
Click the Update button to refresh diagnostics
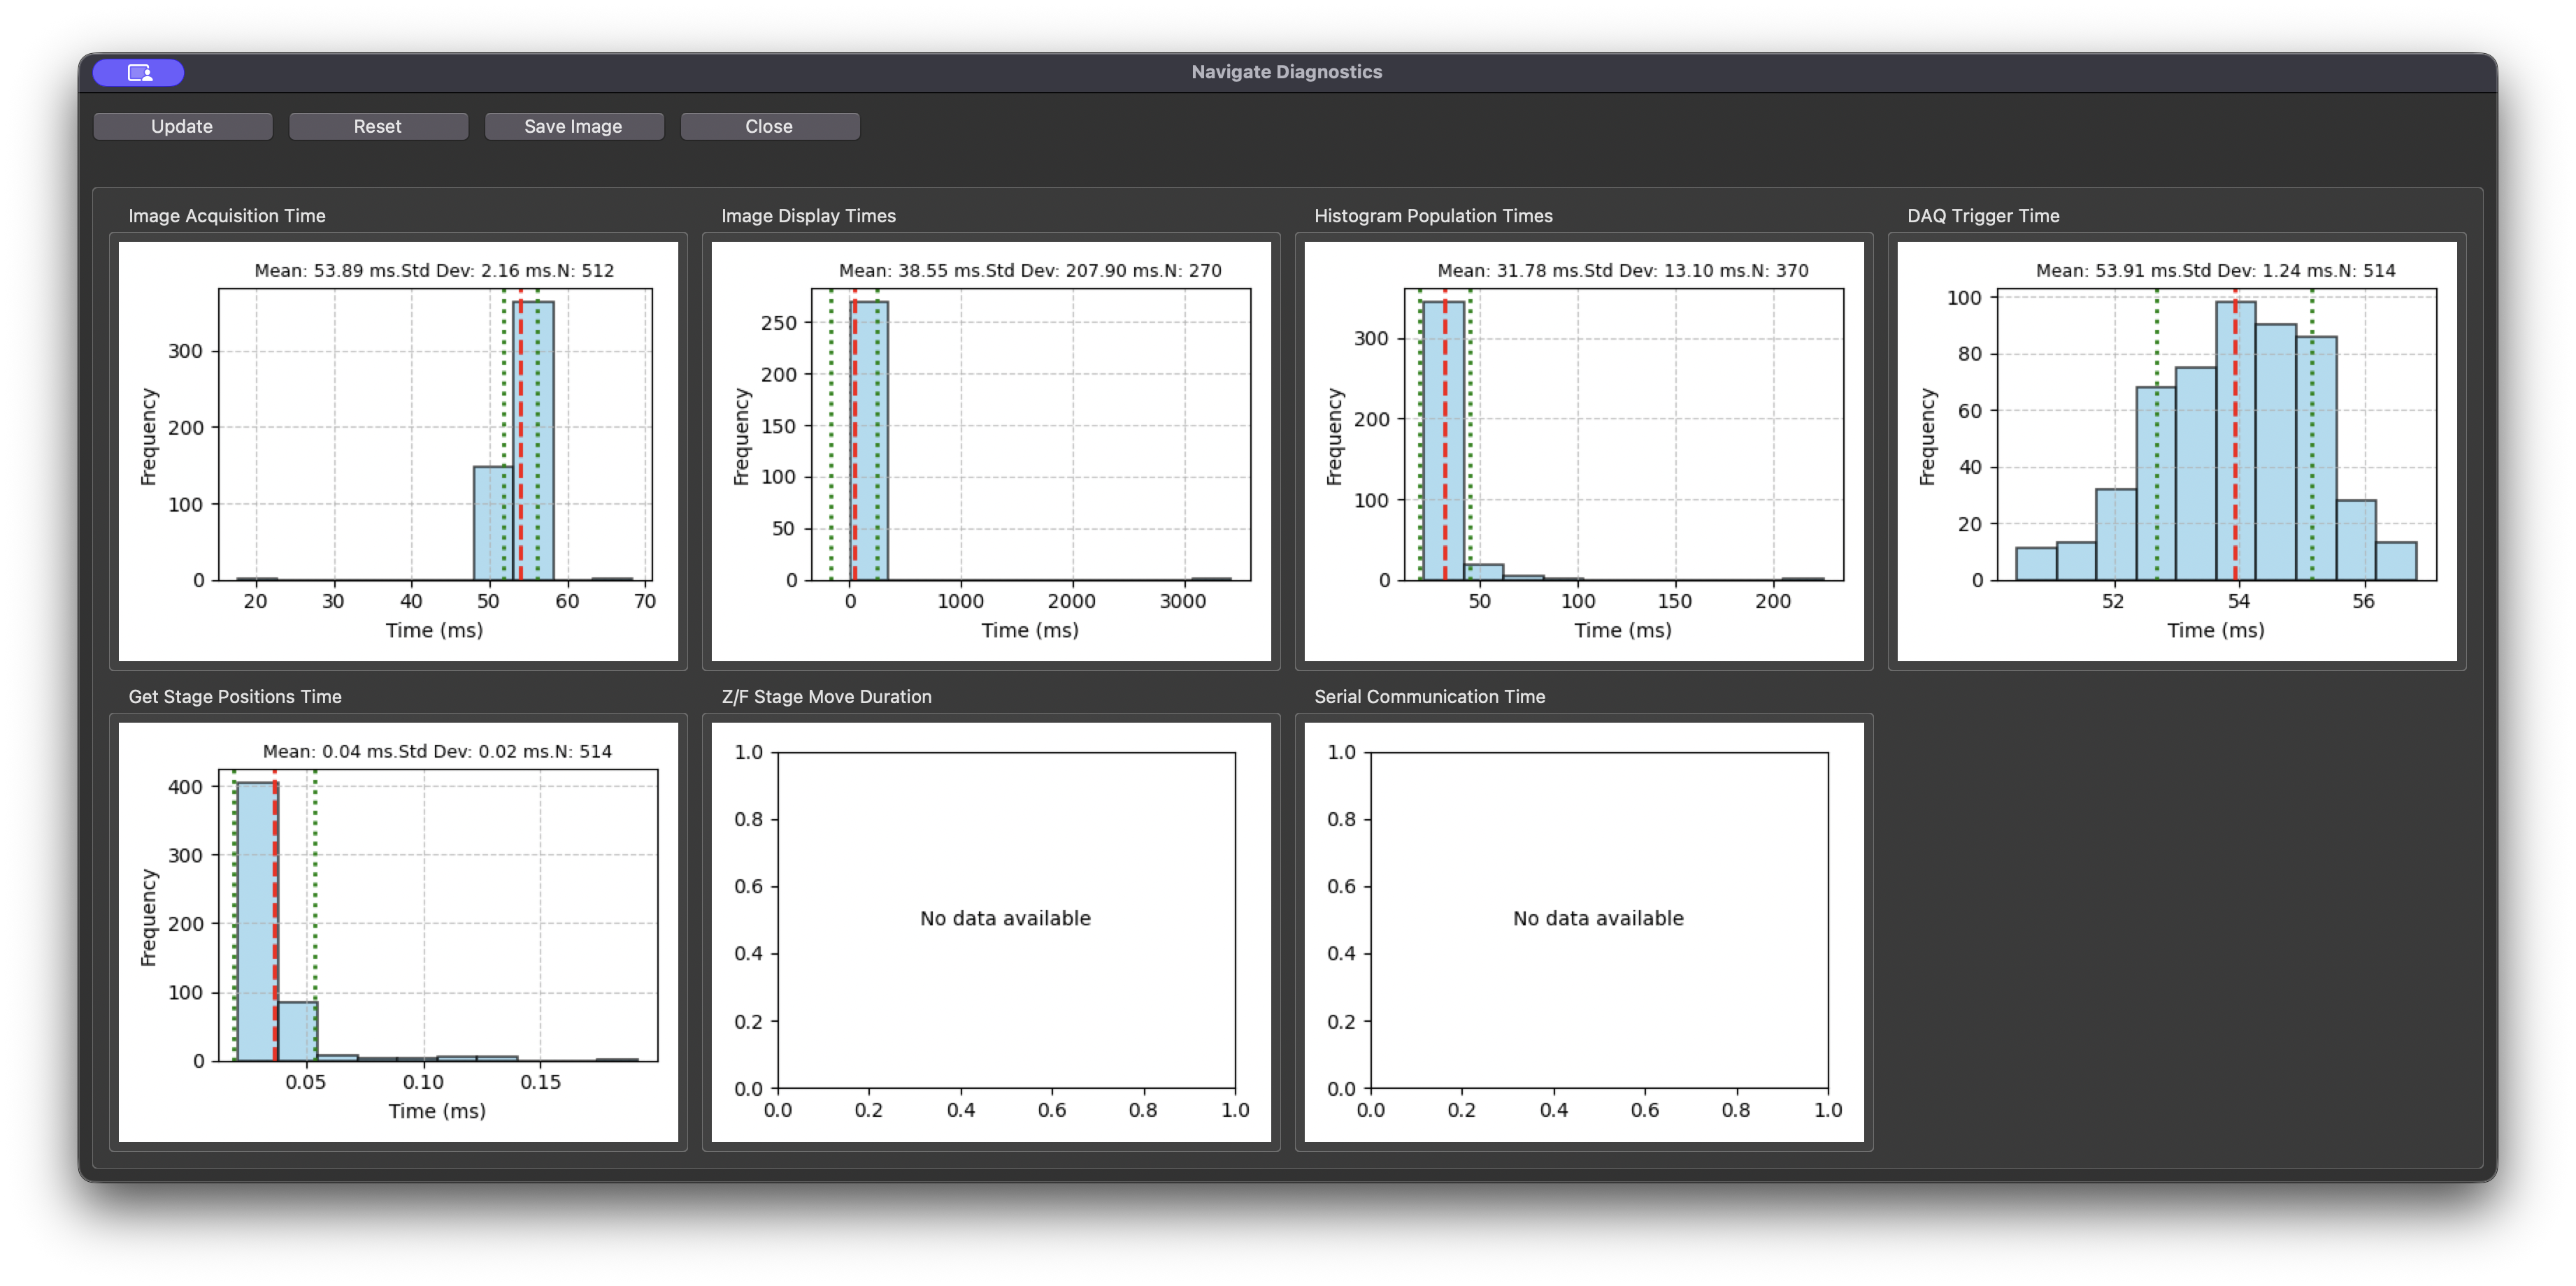(182, 126)
